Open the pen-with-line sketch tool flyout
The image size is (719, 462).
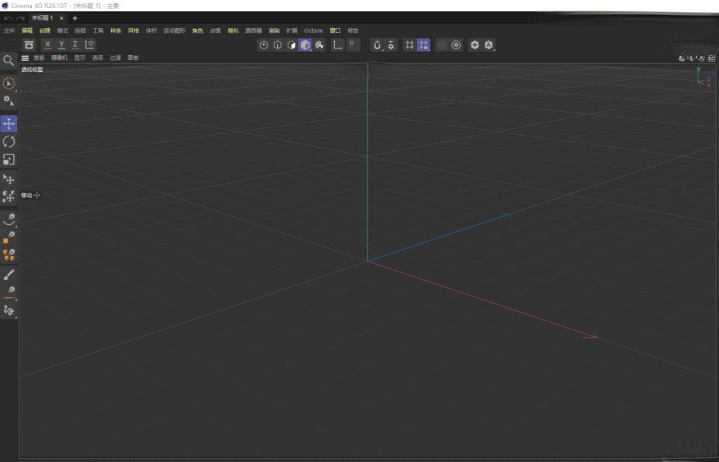[9, 292]
